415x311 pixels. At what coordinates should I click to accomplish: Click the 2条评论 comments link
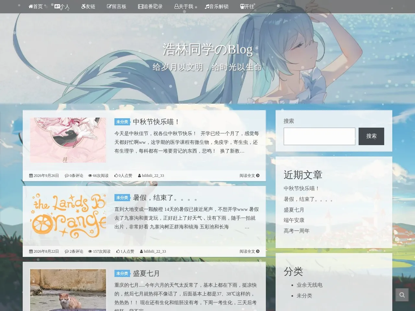coord(76,251)
